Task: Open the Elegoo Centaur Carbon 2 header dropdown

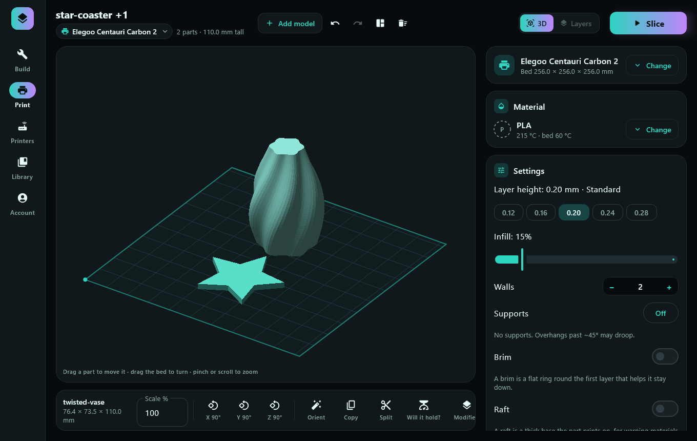Action: pos(114,32)
